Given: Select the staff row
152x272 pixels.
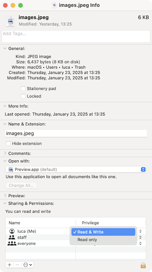Looking at the screenshot, I should [76, 237].
